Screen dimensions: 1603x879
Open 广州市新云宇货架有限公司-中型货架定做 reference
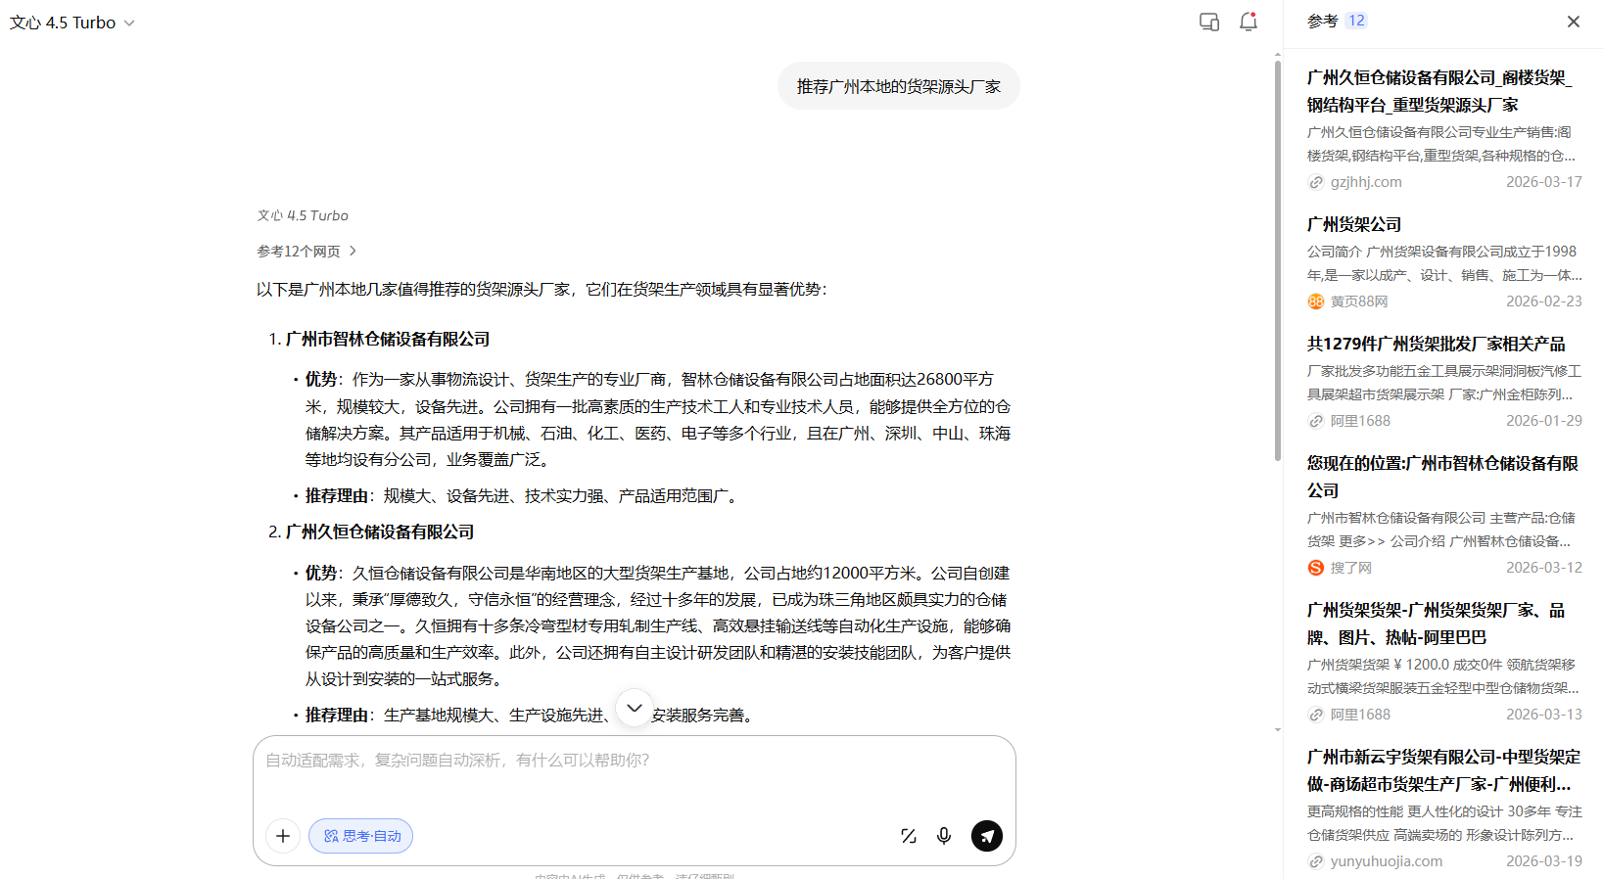[1443, 770]
